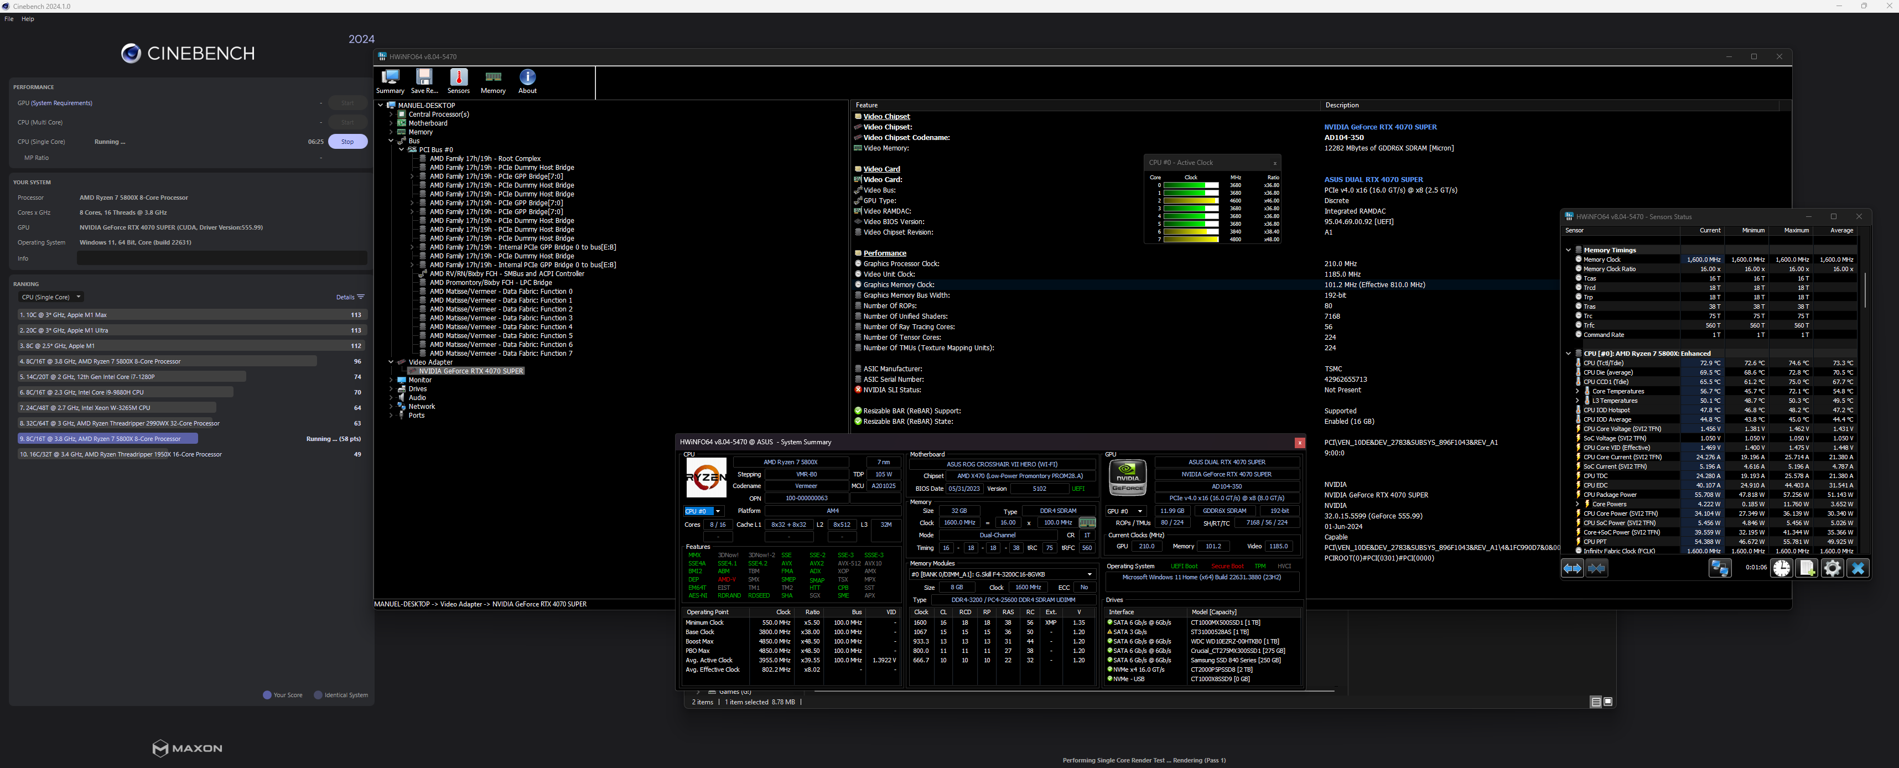Open sensor settings via the gear icon

click(1833, 568)
